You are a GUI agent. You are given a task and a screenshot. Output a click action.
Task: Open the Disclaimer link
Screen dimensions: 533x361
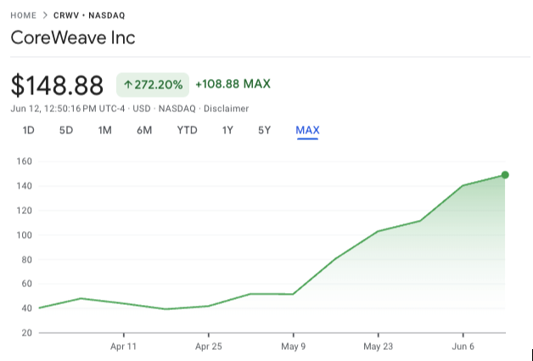pyautogui.click(x=226, y=109)
